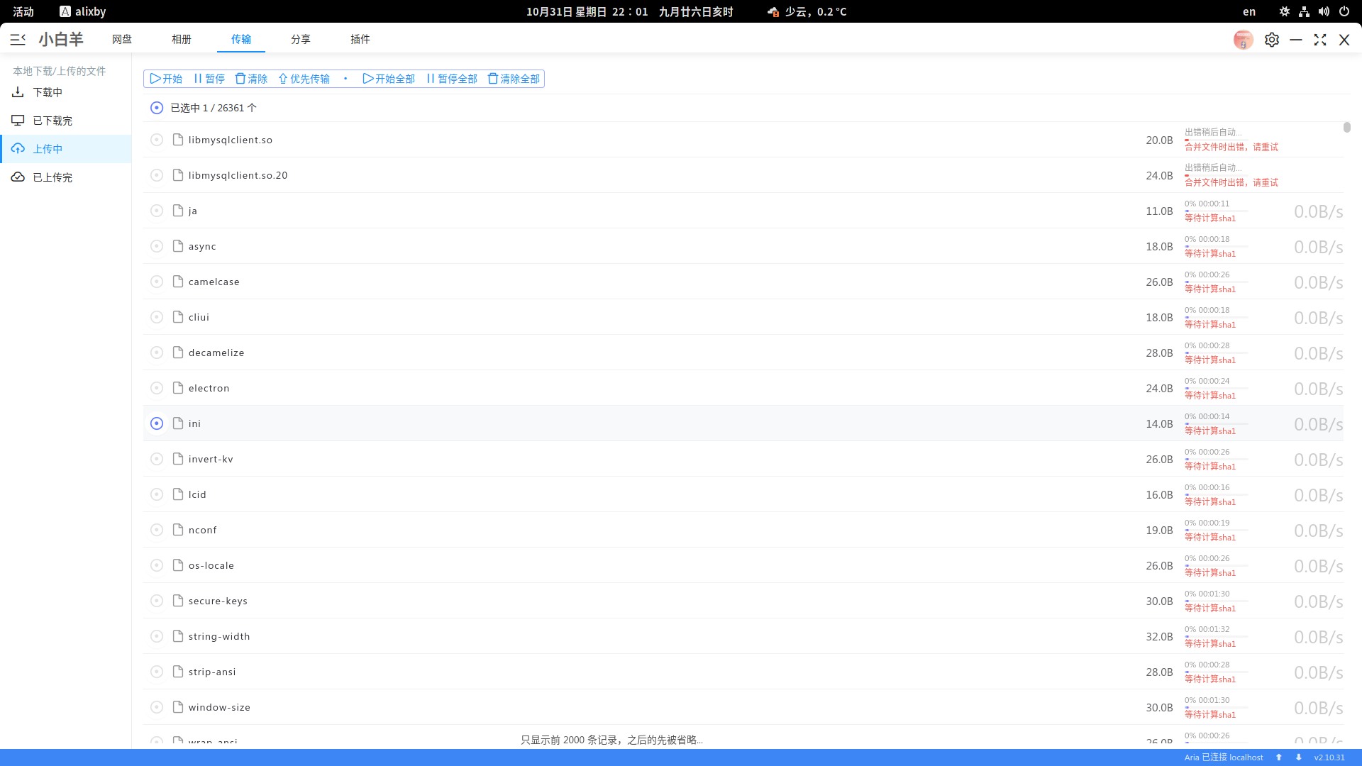Select checkbox for os-locale file
Viewport: 1362px width, 766px height.
point(157,565)
